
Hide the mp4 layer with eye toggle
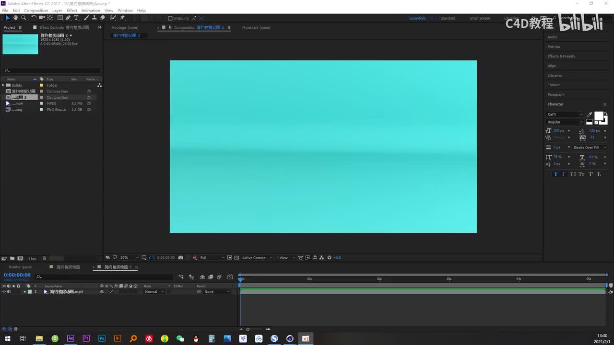point(4,292)
